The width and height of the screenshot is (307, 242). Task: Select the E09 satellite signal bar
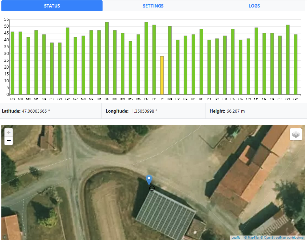point(201,62)
